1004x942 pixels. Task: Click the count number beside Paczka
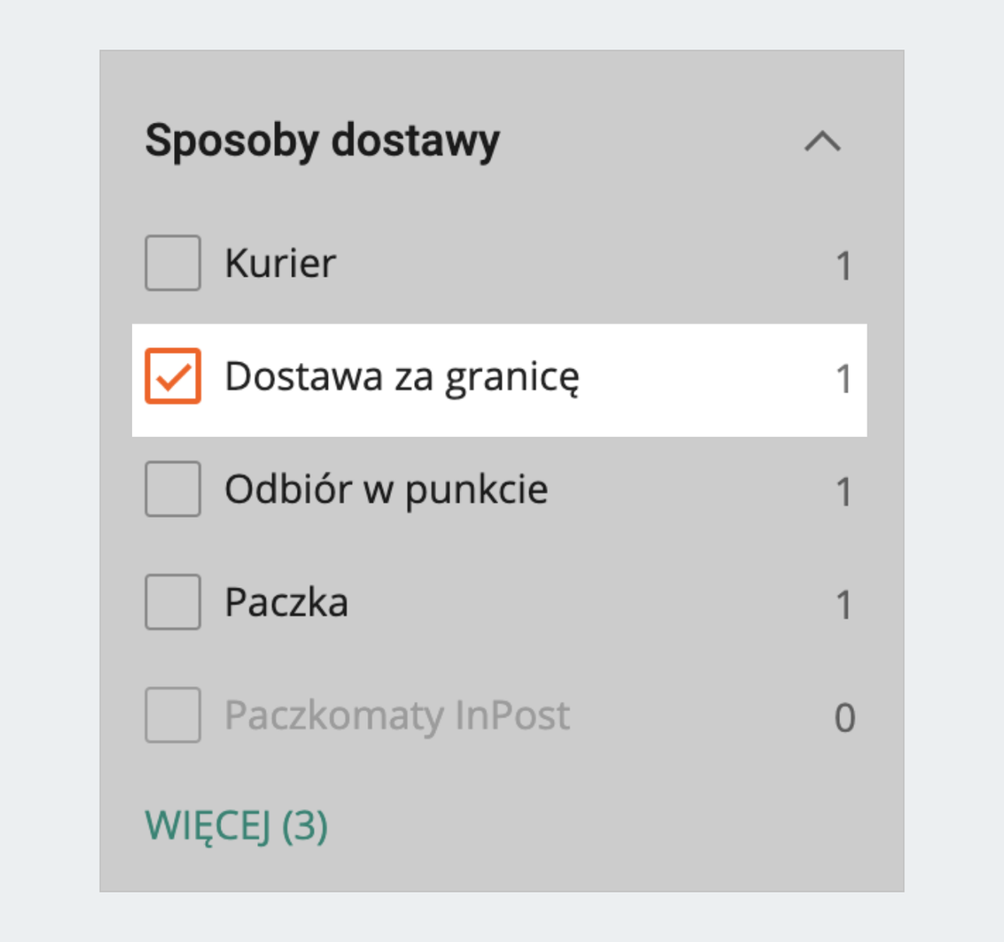[x=843, y=605]
